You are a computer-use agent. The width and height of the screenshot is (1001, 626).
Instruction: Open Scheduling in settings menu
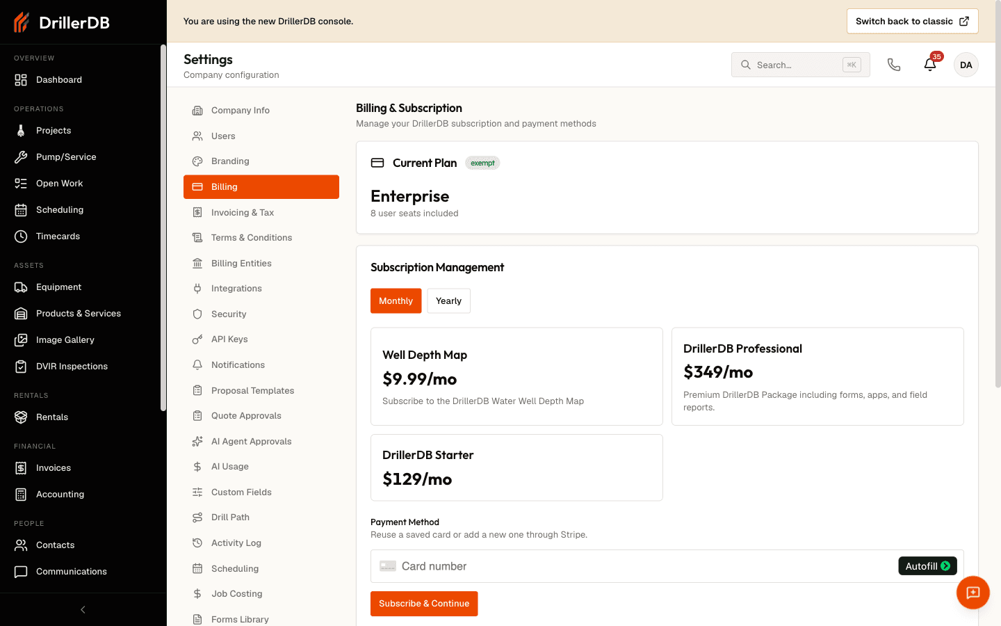[x=261, y=569]
